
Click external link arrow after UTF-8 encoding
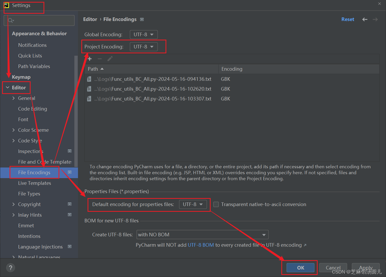click(305, 245)
